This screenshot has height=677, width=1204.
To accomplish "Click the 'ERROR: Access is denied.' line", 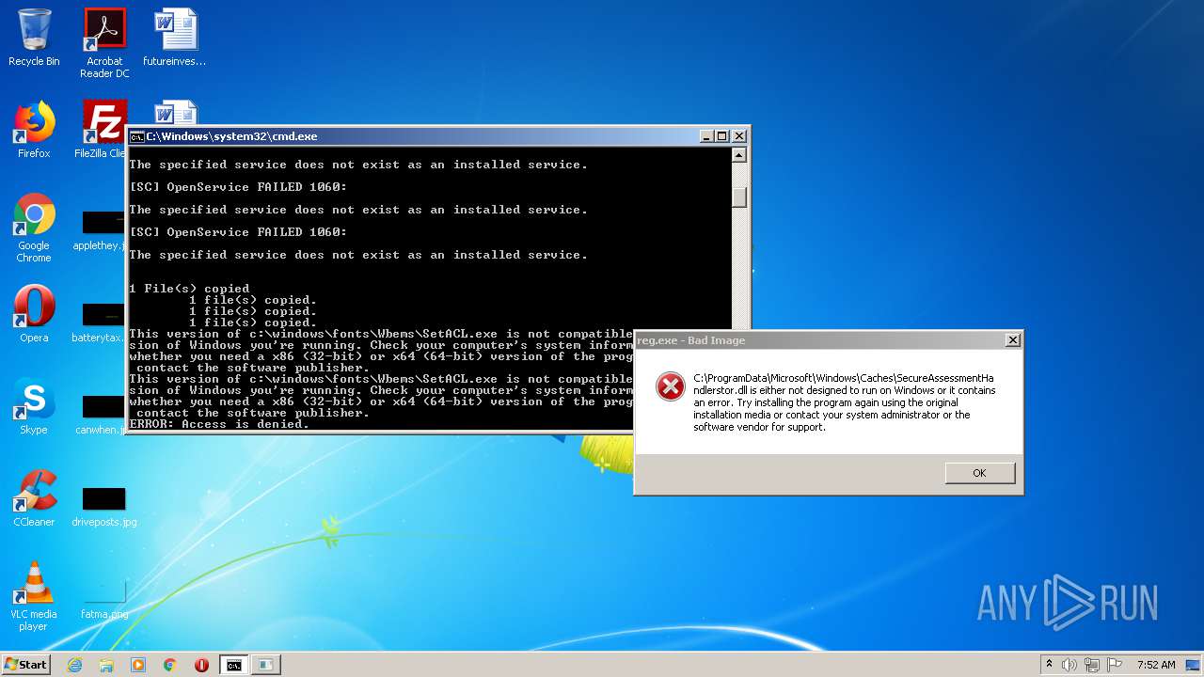I will [219, 424].
